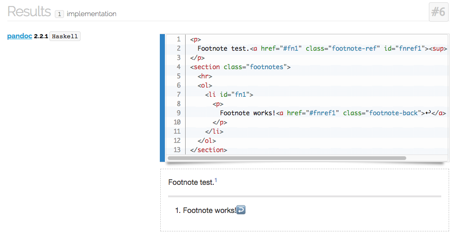Open the pandoc implementation link

tap(19, 36)
